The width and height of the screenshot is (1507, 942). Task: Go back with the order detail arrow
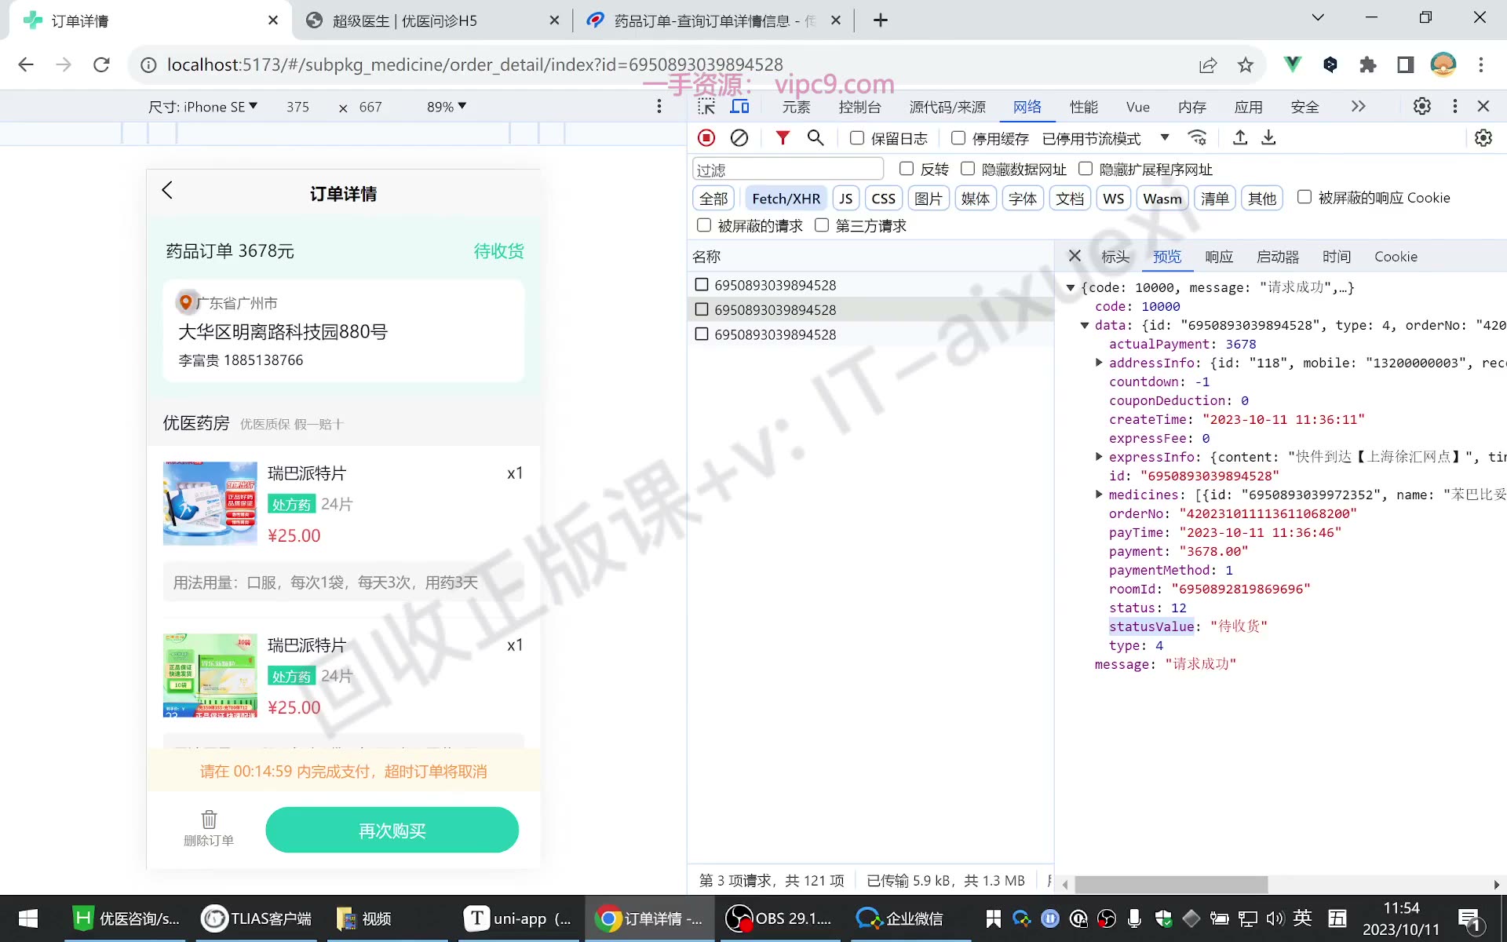(167, 190)
